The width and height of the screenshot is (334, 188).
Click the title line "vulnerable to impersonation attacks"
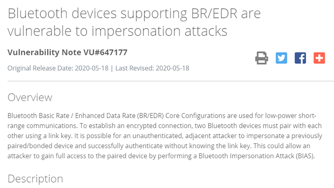coord(118,30)
